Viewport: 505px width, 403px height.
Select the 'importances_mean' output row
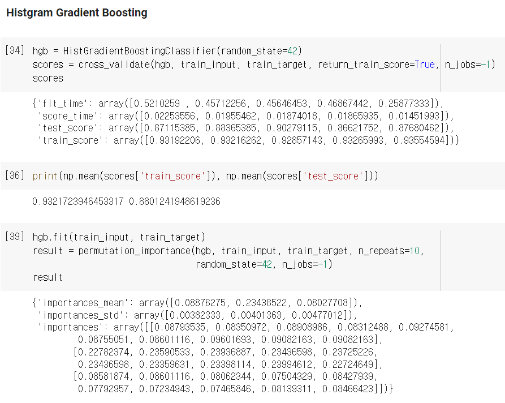pyautogui.click(x=197, y=303)
